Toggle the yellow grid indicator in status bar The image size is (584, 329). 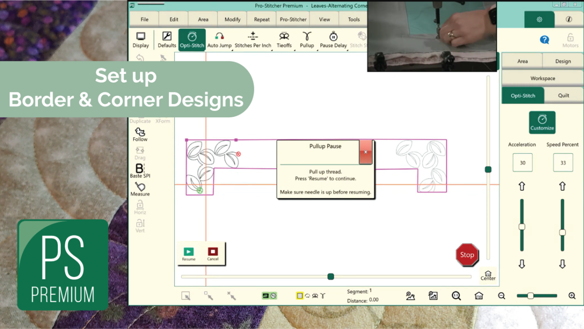point(299,295)
